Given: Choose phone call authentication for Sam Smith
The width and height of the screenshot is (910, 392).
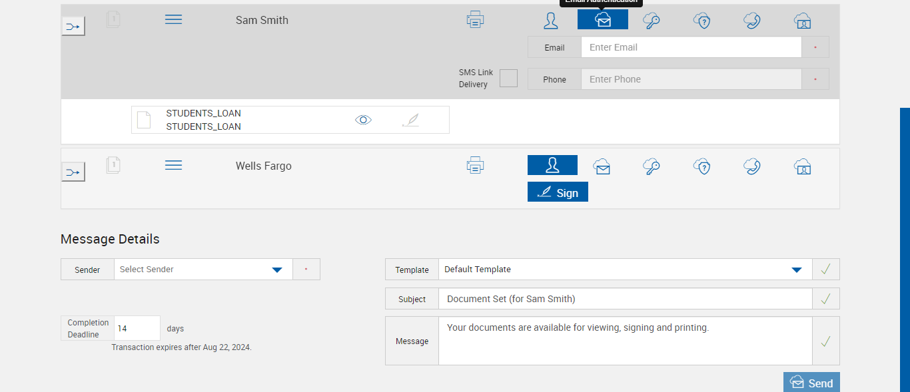Looking at the screenshot, I should (x=752, y=21).
